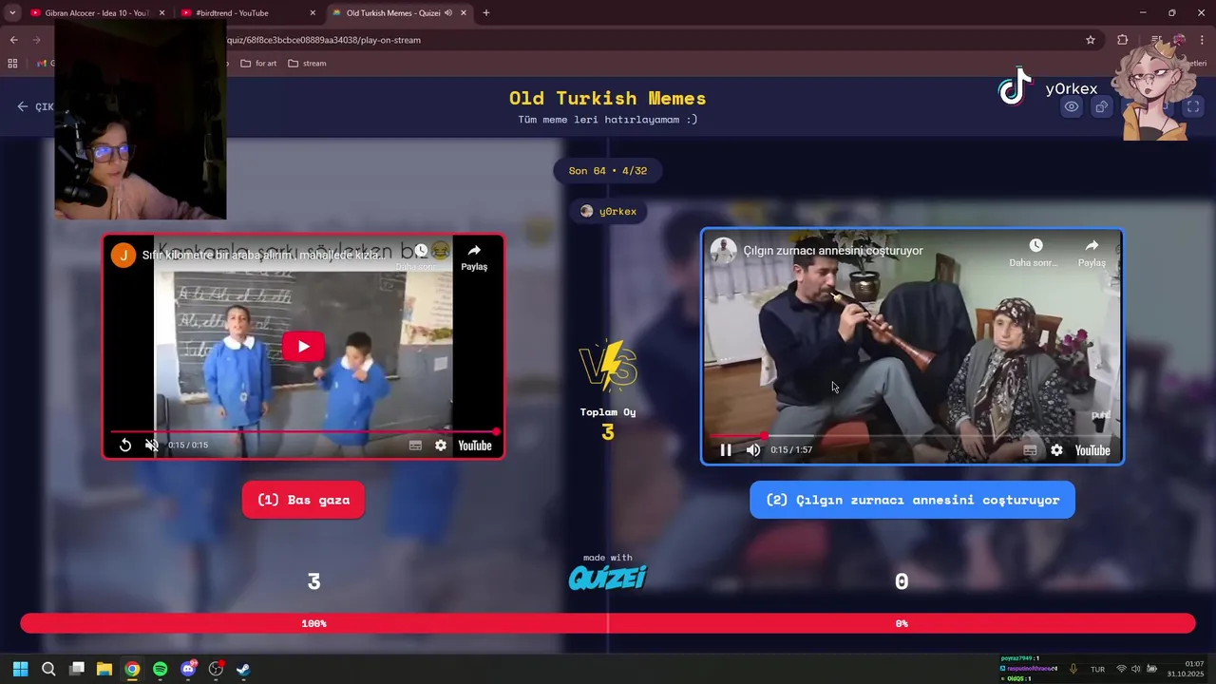Image resolution: width=1216 pixels, height=684 pixels.
Task: Vote for (2) Çılgın zurnacı annesini coşturuyor
Action: [x=912, y=500]
